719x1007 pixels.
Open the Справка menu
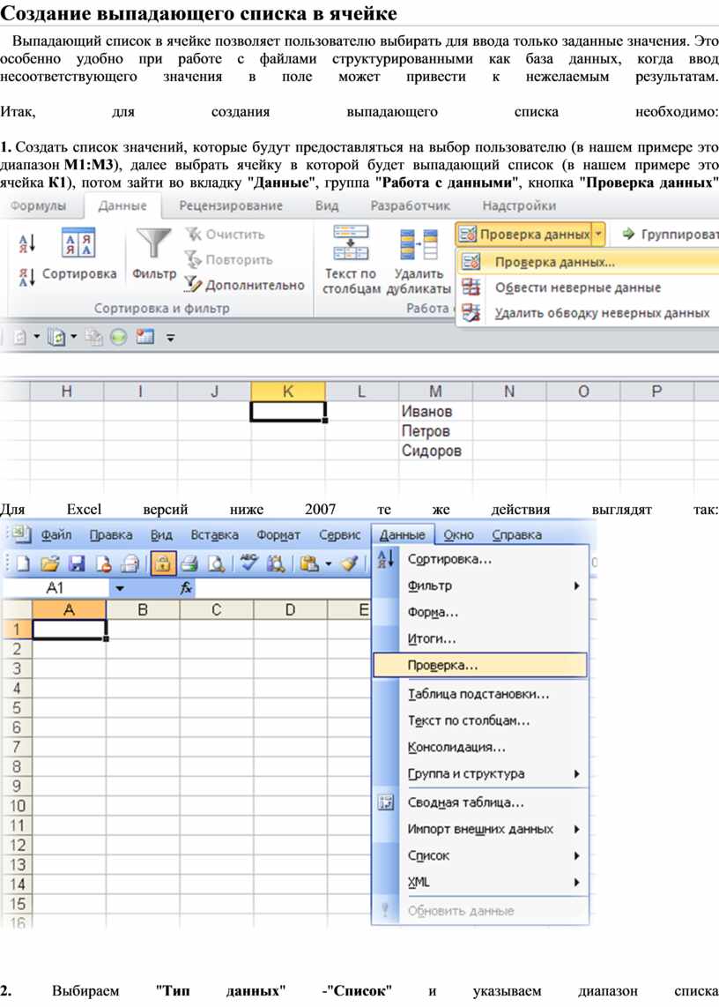[x=516, y=535]
